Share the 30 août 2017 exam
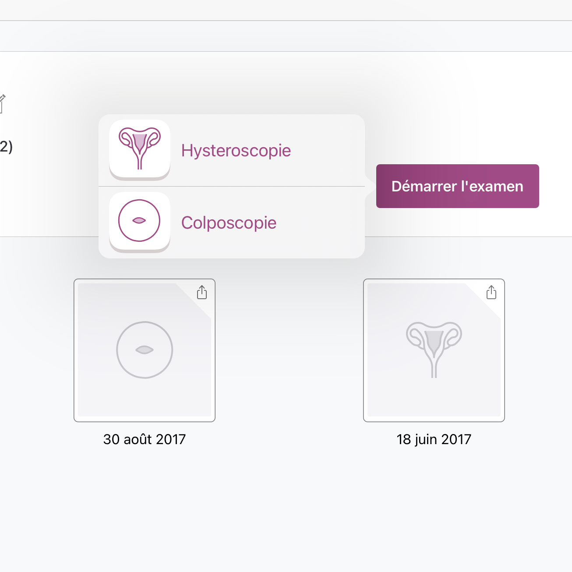Viewport: 572px width, 572px height. pyautogui.click(x=202, y=292)
